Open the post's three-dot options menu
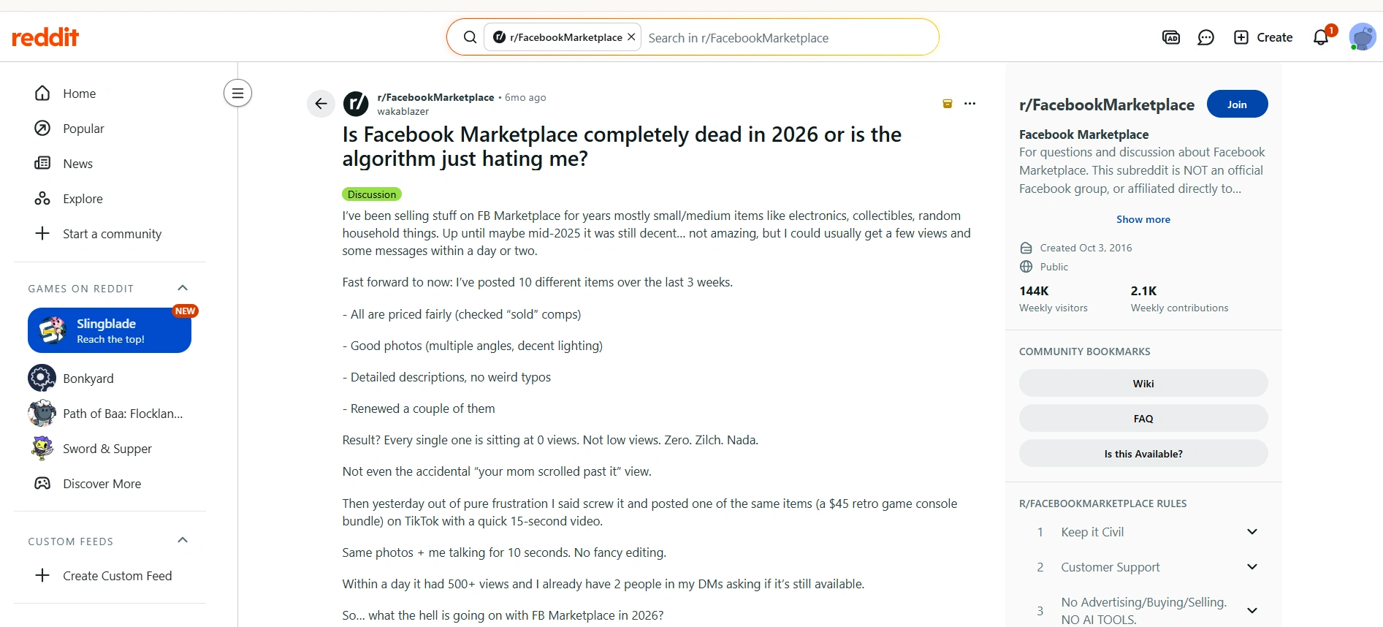Viewport: 1383px width, 627px height. (x=969, y=104)
